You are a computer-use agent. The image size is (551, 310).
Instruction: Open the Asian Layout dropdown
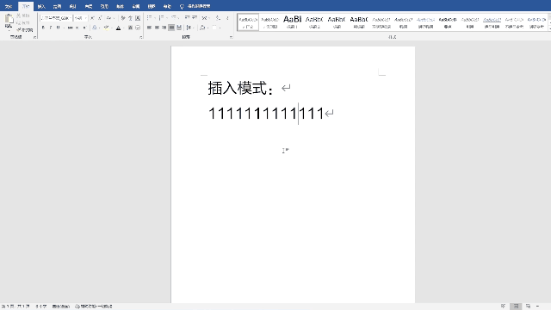pos(206,17)
